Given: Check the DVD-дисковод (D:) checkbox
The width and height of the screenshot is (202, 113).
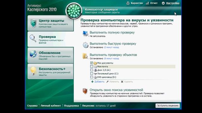Looking at the screenshot, I should coord(92,77).
